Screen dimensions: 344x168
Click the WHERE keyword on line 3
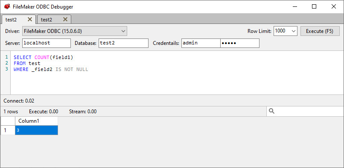(21, 69)
